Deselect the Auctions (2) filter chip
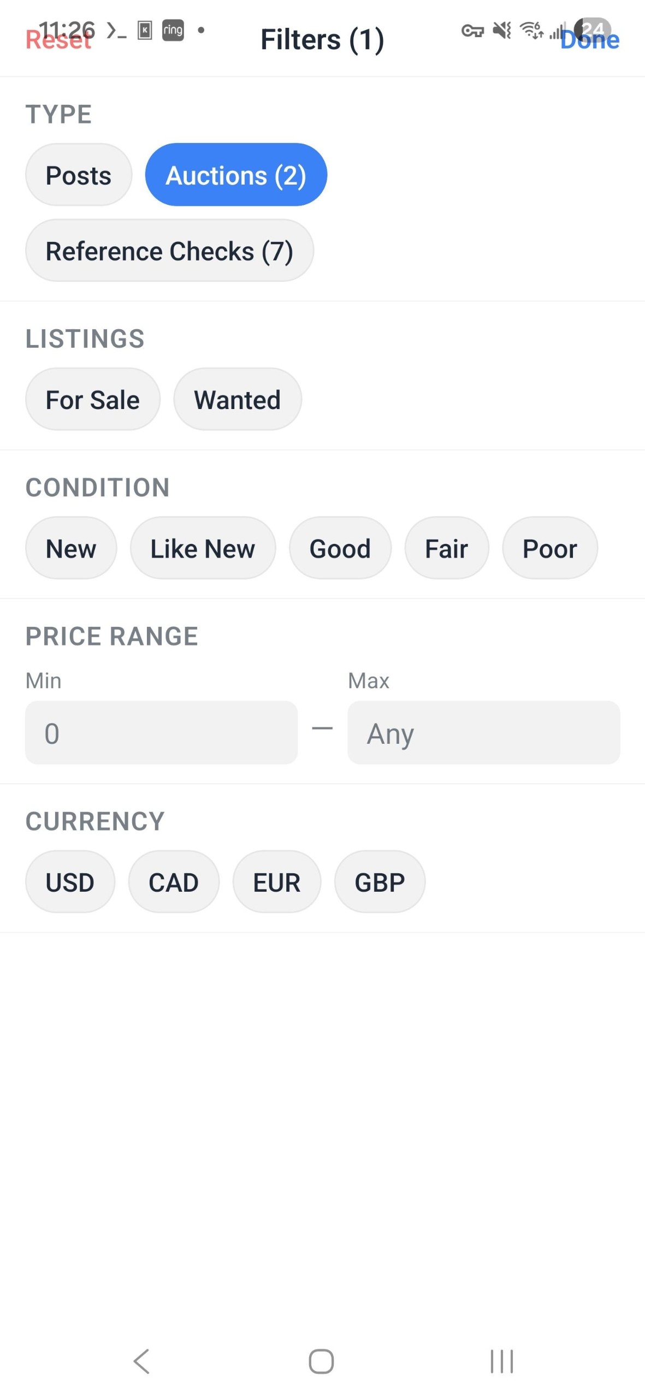This screenshot has width=645, height=1398. (x=236, y=175)
